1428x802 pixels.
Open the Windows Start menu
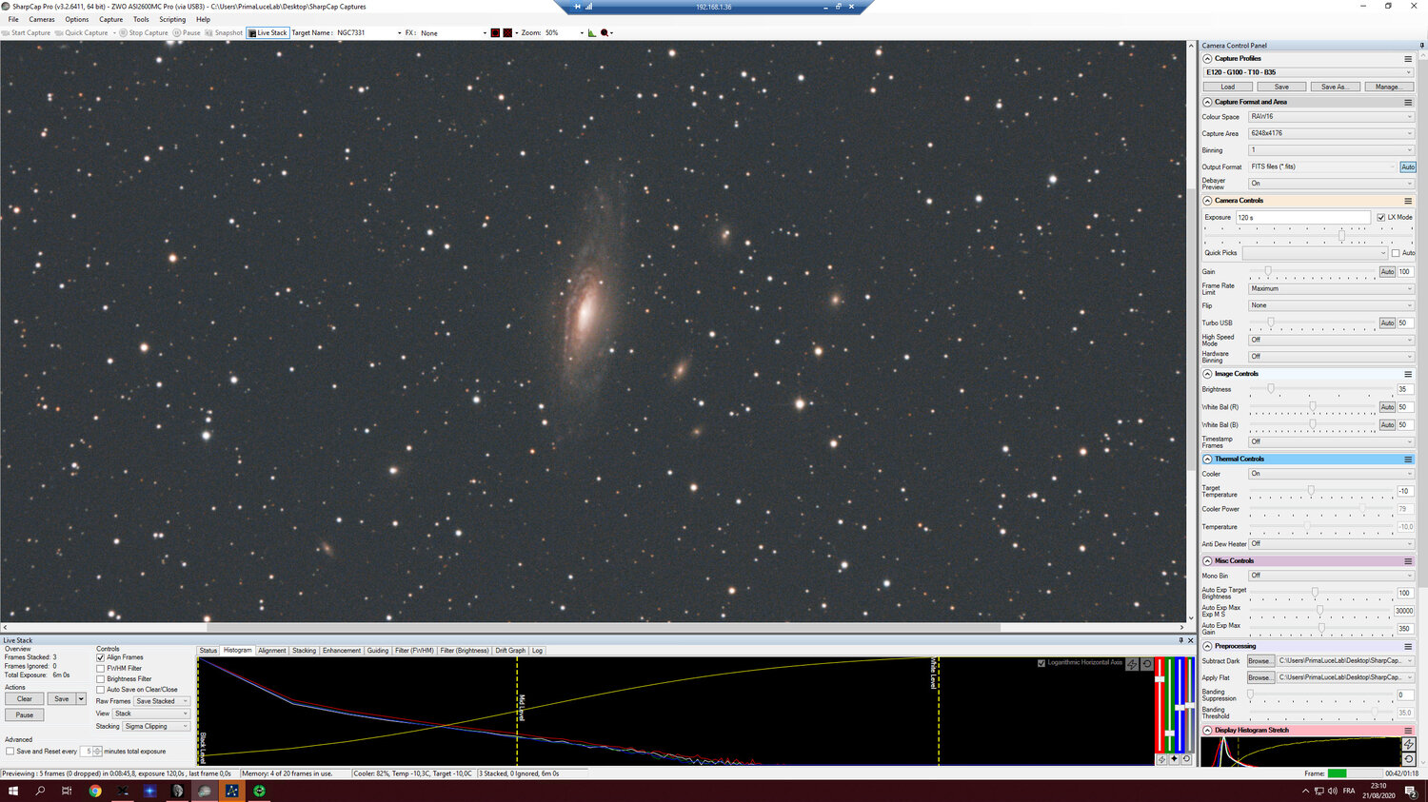tap(13, 791)
